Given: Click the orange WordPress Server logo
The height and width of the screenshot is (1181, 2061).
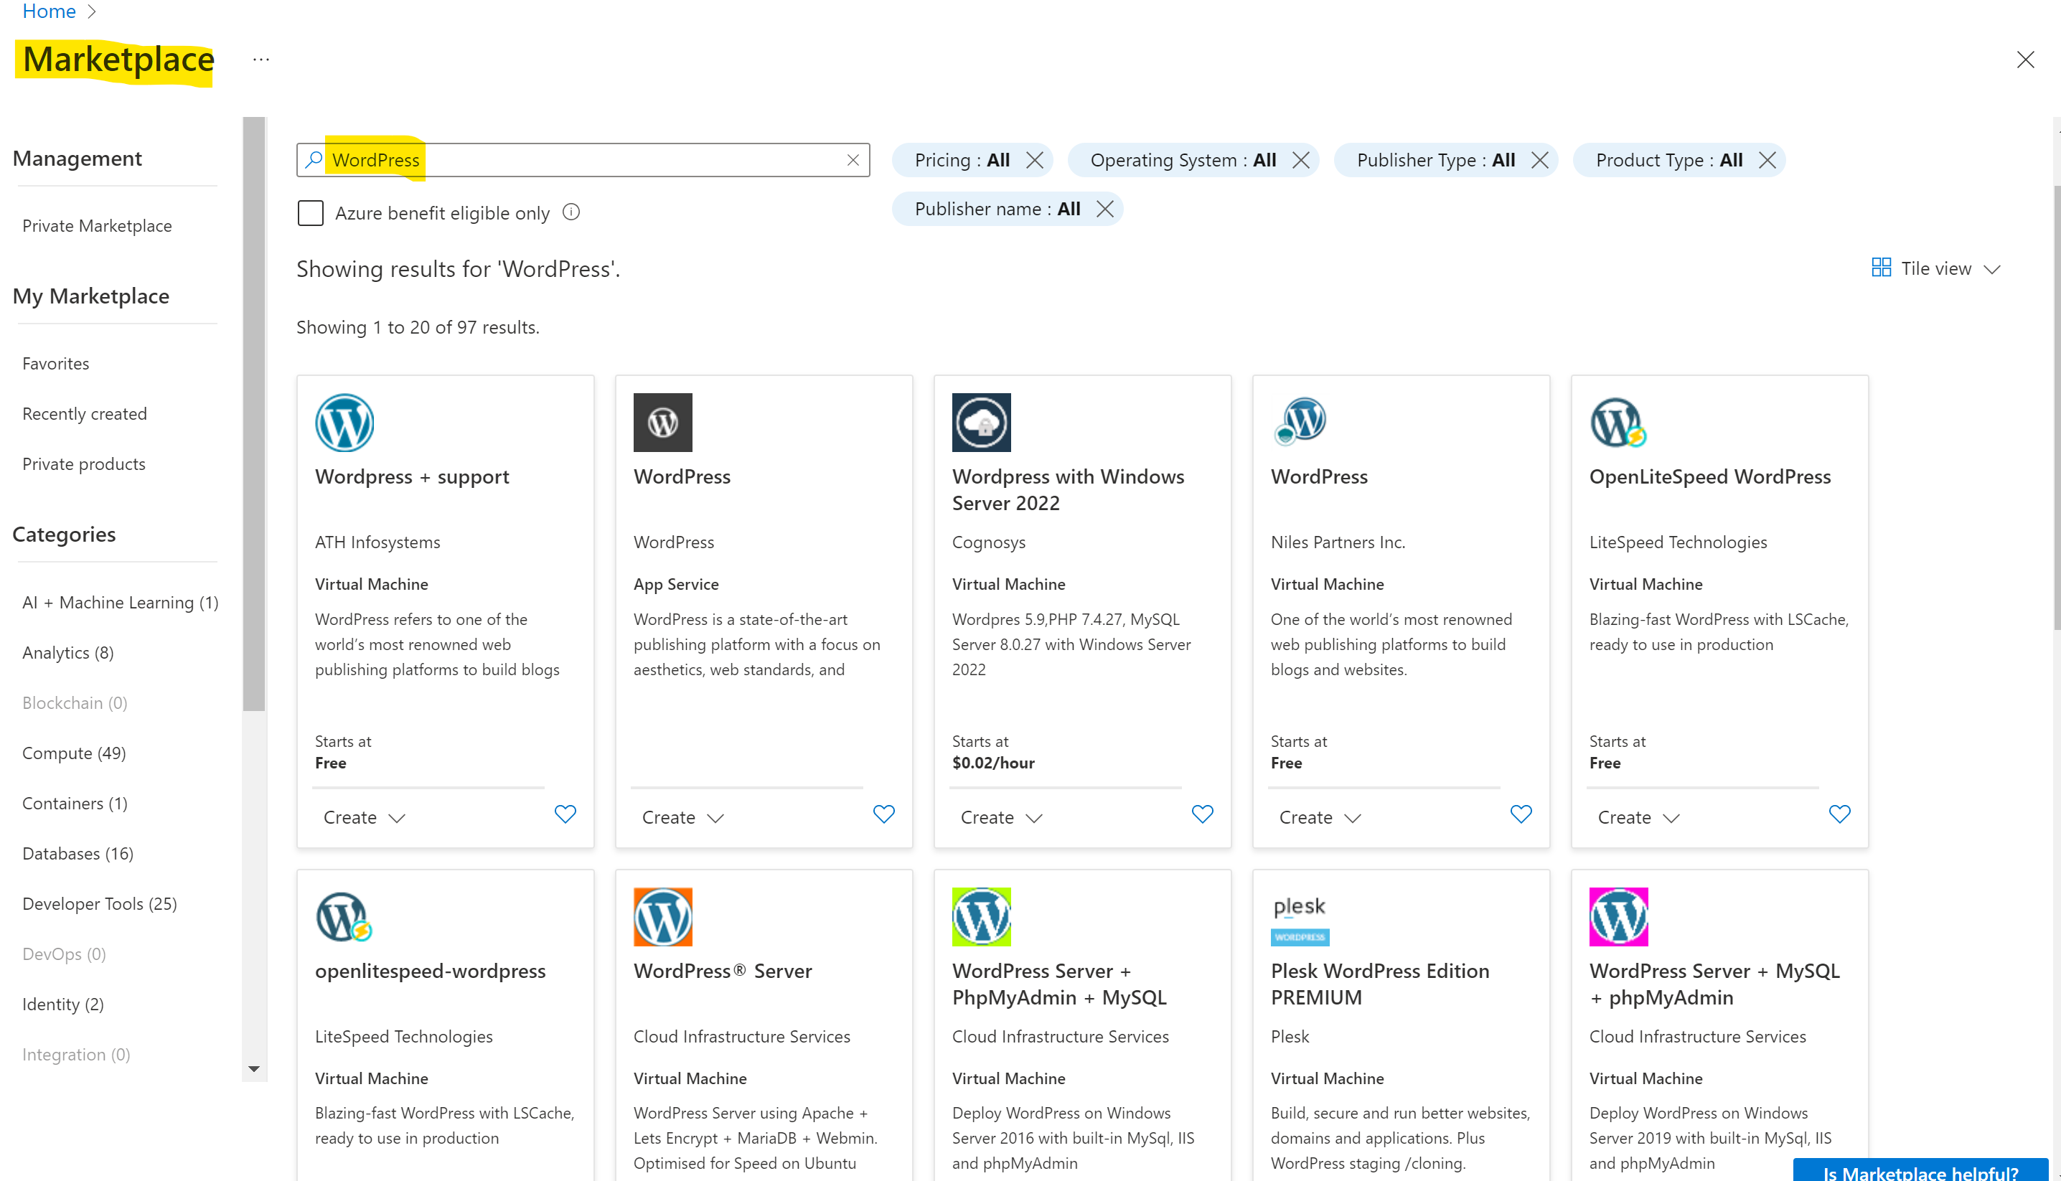Looking at the screenshot, I should (662, 918).
